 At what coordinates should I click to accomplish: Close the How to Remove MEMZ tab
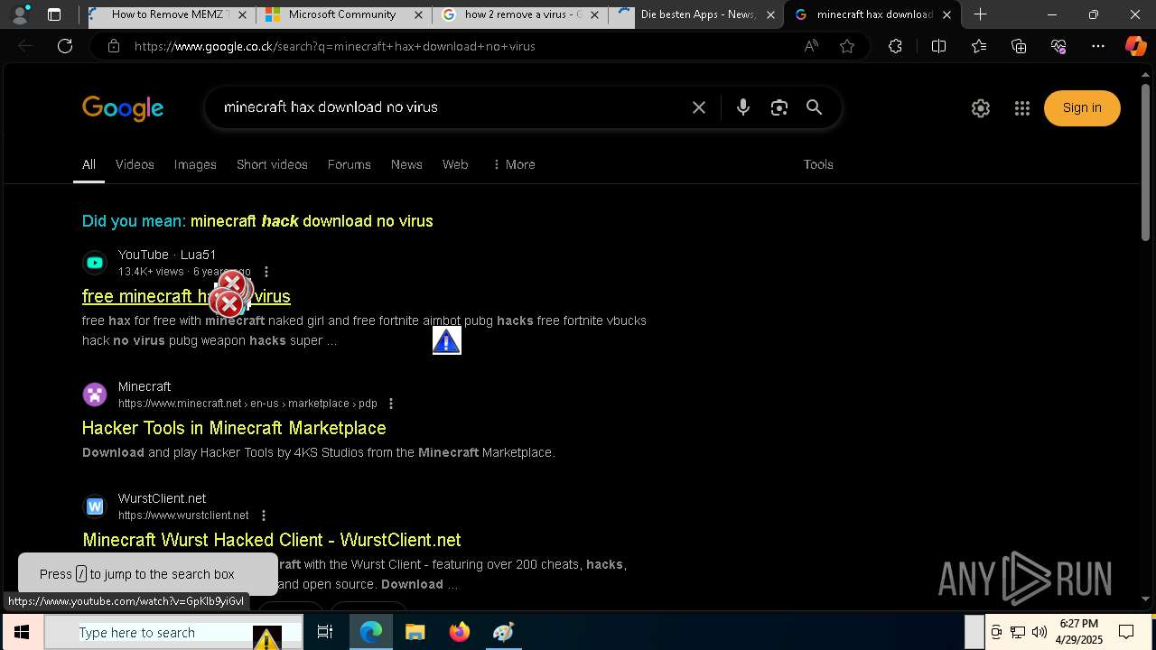pyautogui.click(x=242, y=14)
